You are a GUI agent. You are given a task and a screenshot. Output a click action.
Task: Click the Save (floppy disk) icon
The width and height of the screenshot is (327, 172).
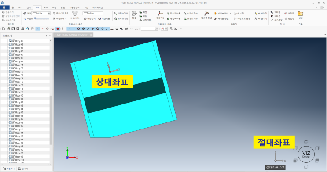click(x=13, y=29)
